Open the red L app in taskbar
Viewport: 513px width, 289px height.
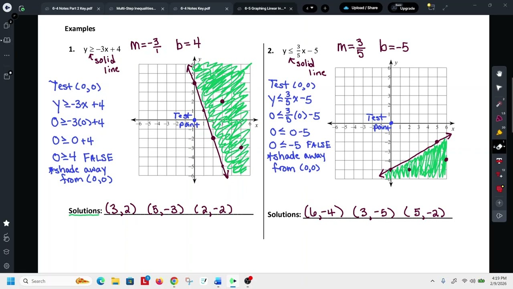(x=145, y=281)
